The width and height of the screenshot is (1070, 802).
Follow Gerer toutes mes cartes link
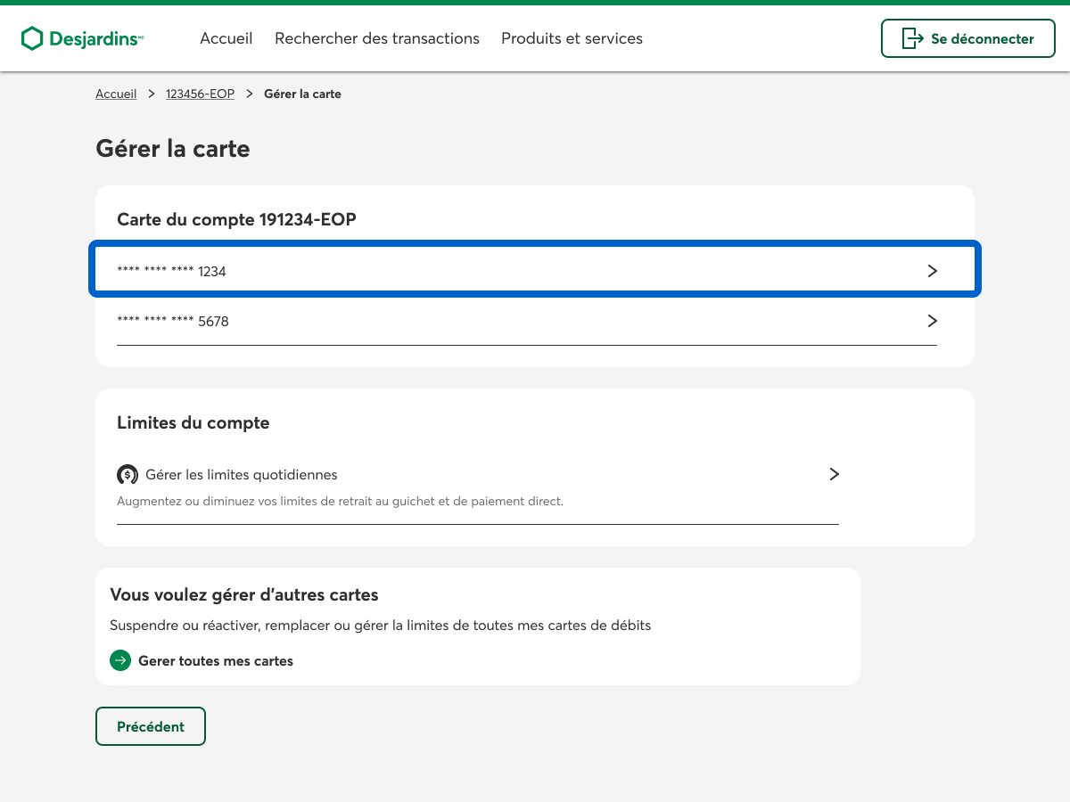pos(216,661)
